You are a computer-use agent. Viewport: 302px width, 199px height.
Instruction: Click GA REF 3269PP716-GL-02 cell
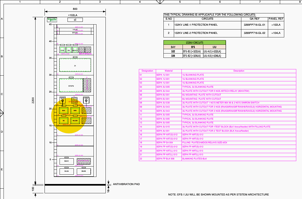[x=254, y=33]
